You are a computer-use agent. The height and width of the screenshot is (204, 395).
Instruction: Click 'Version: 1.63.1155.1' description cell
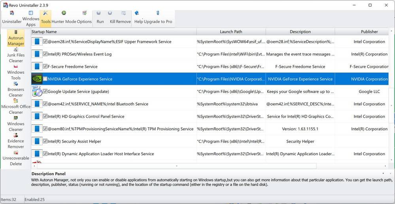point(300,129)
